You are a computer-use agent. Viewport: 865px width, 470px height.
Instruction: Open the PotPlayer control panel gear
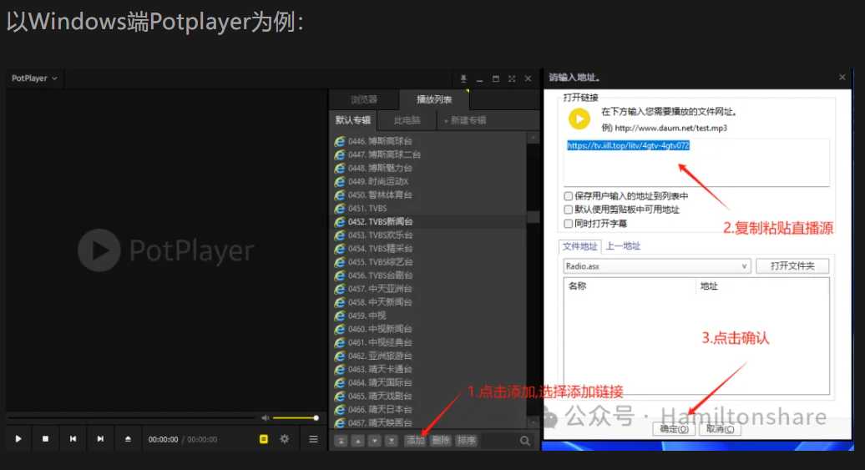(x=285, y=439)
